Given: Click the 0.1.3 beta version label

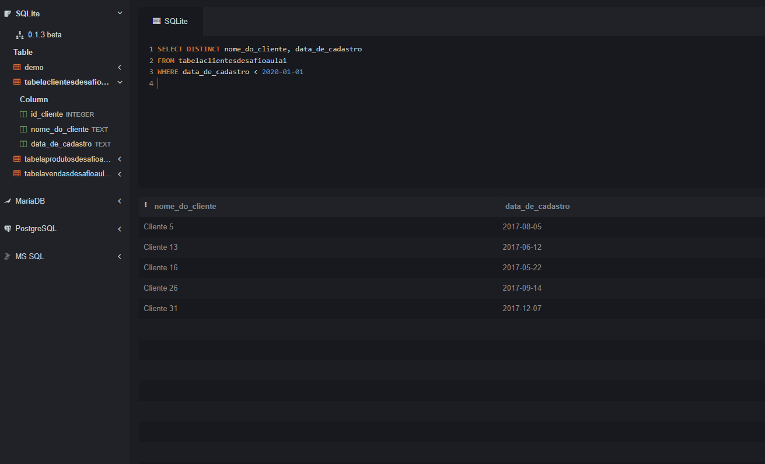Looking at the screenshot, I should click(45, 35).
